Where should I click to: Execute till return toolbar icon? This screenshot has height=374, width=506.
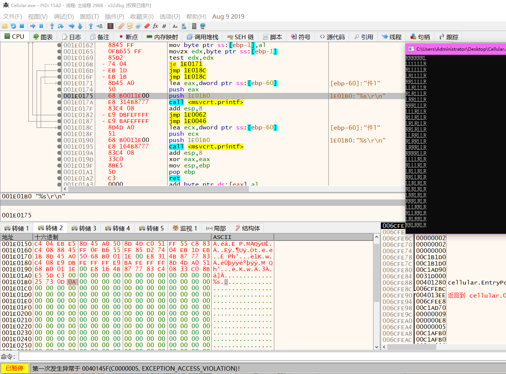91,26
